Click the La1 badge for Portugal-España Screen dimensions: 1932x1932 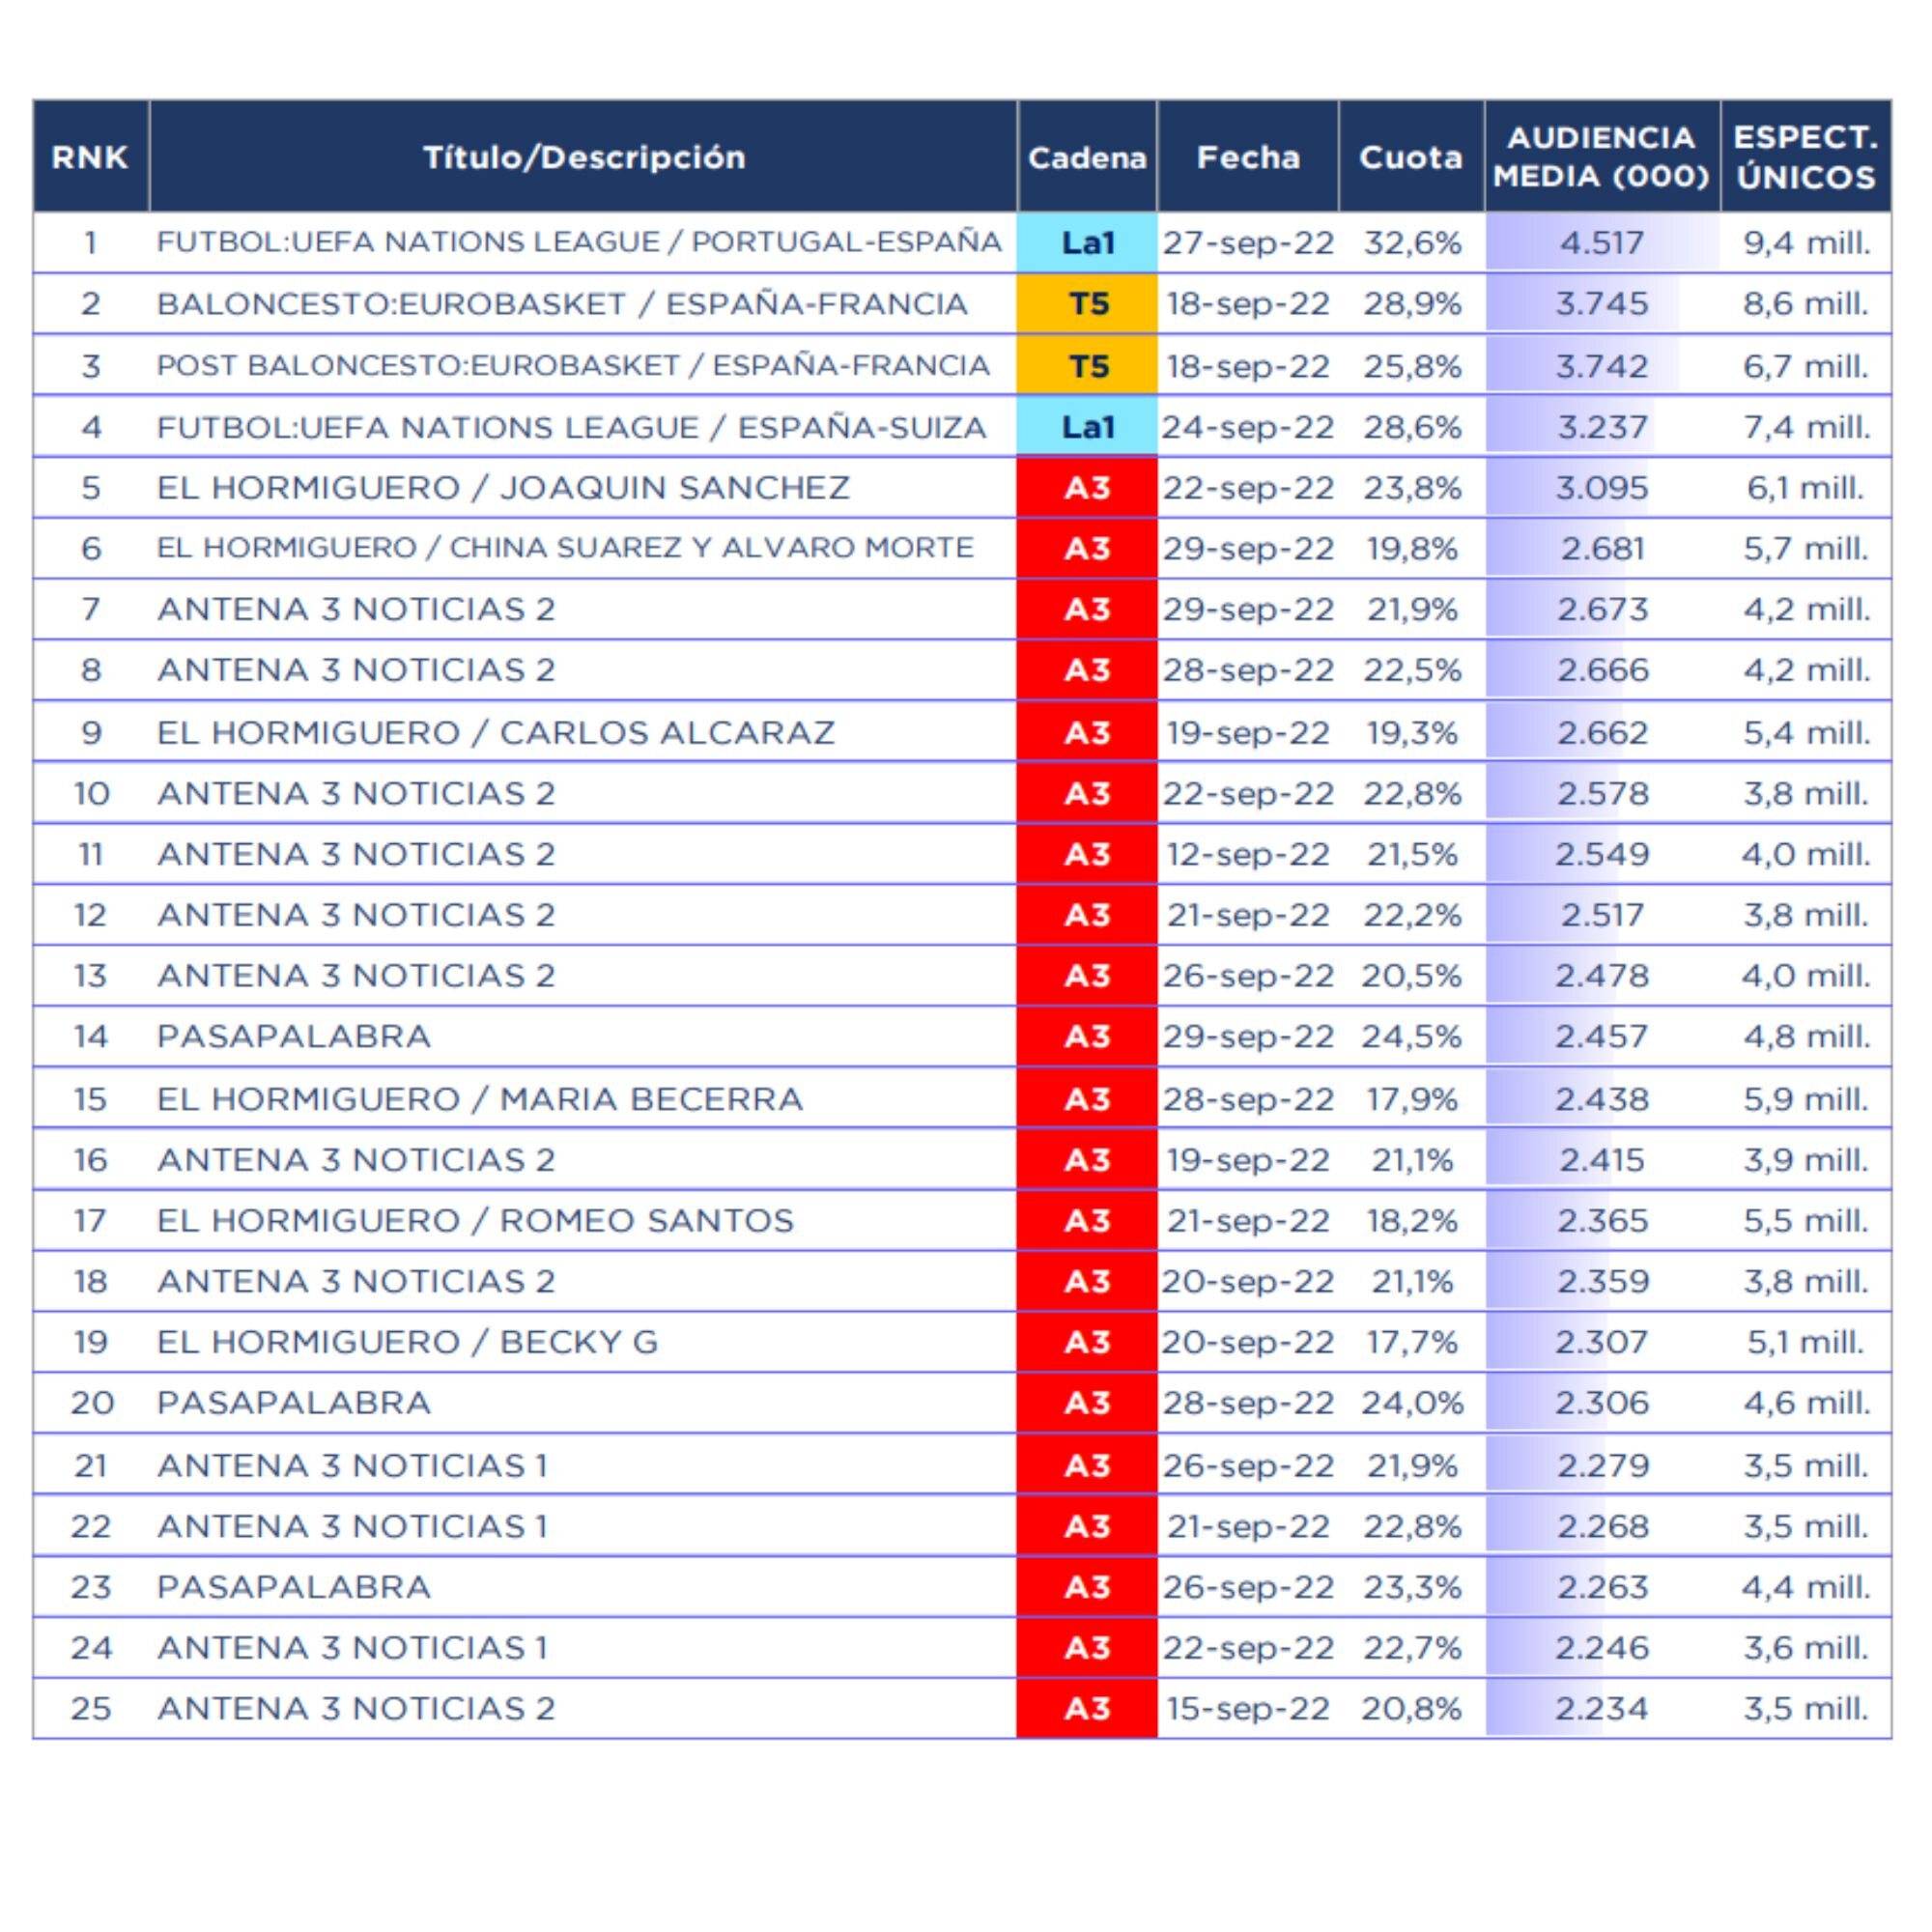1086,243
